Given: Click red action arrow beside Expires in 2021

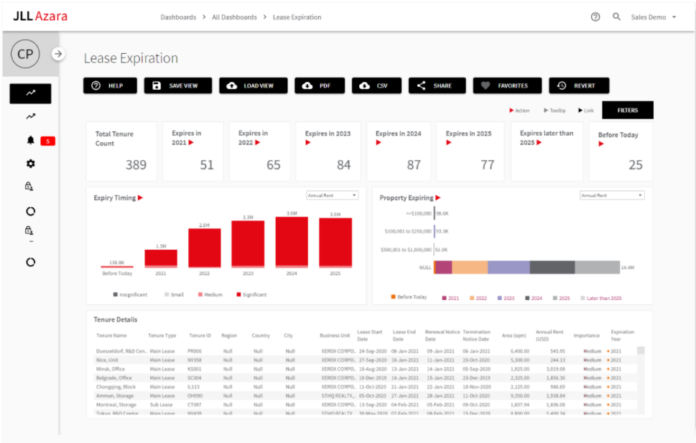Looking at the screenshot, I should click(x=191, y=142).
